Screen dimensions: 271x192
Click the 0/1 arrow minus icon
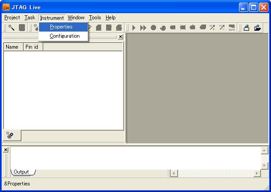pos(222,28)
